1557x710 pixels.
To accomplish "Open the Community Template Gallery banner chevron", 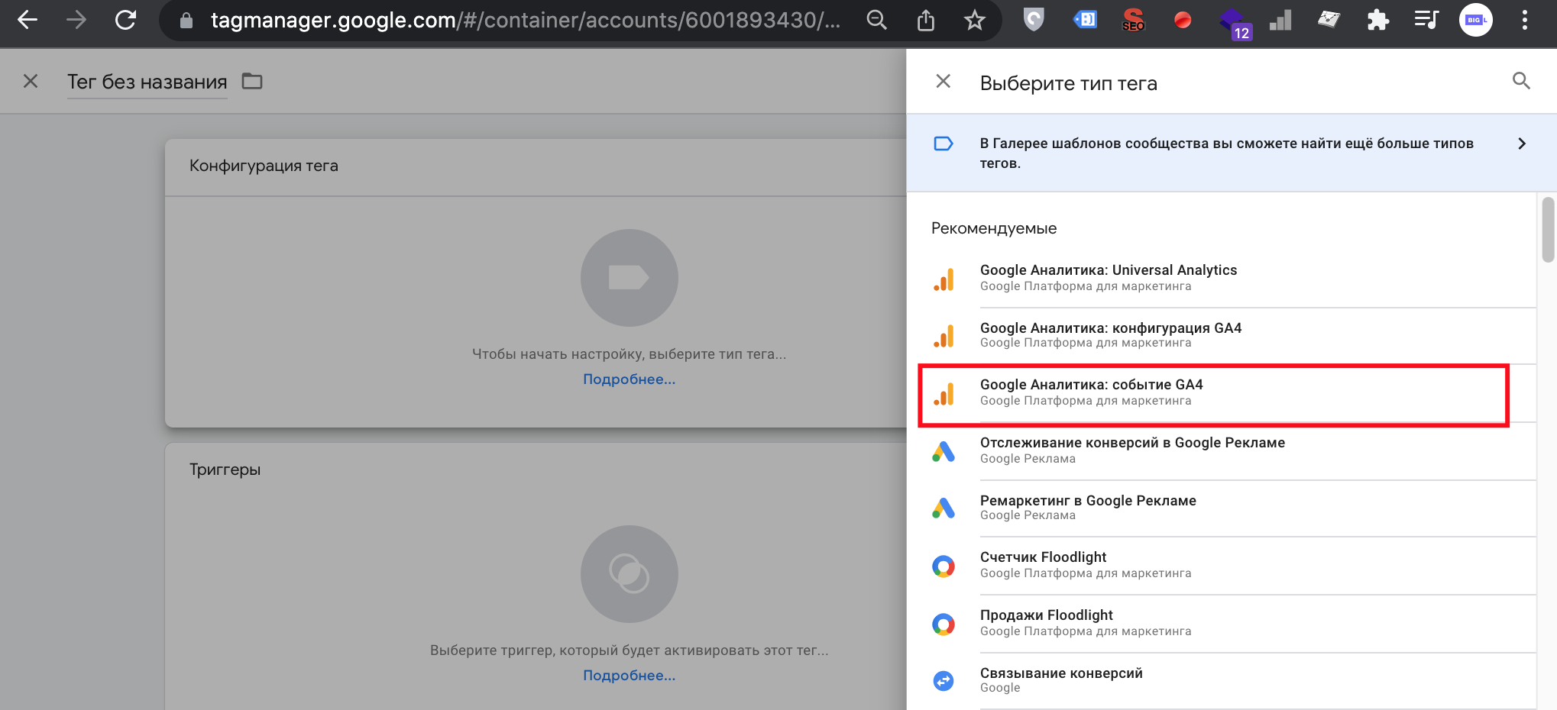I will coord(1521,144).
